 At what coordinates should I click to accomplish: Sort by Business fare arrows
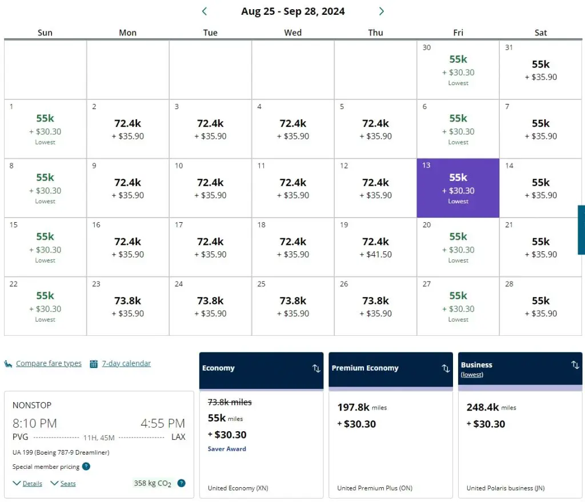click(x=575, y=365)
